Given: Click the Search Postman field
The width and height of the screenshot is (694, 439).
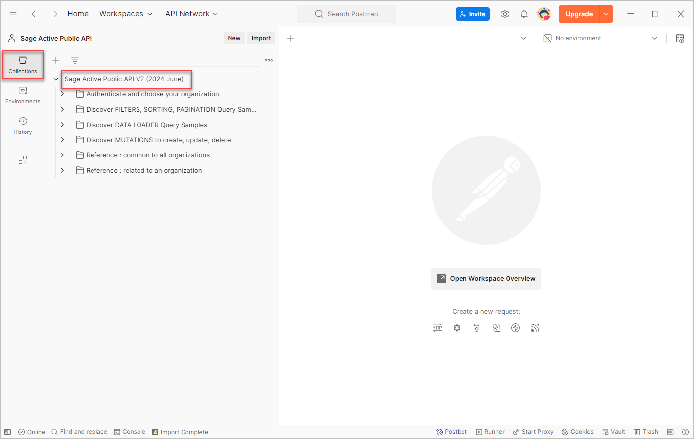Looking at the screenshot, I should coord(346,14).
